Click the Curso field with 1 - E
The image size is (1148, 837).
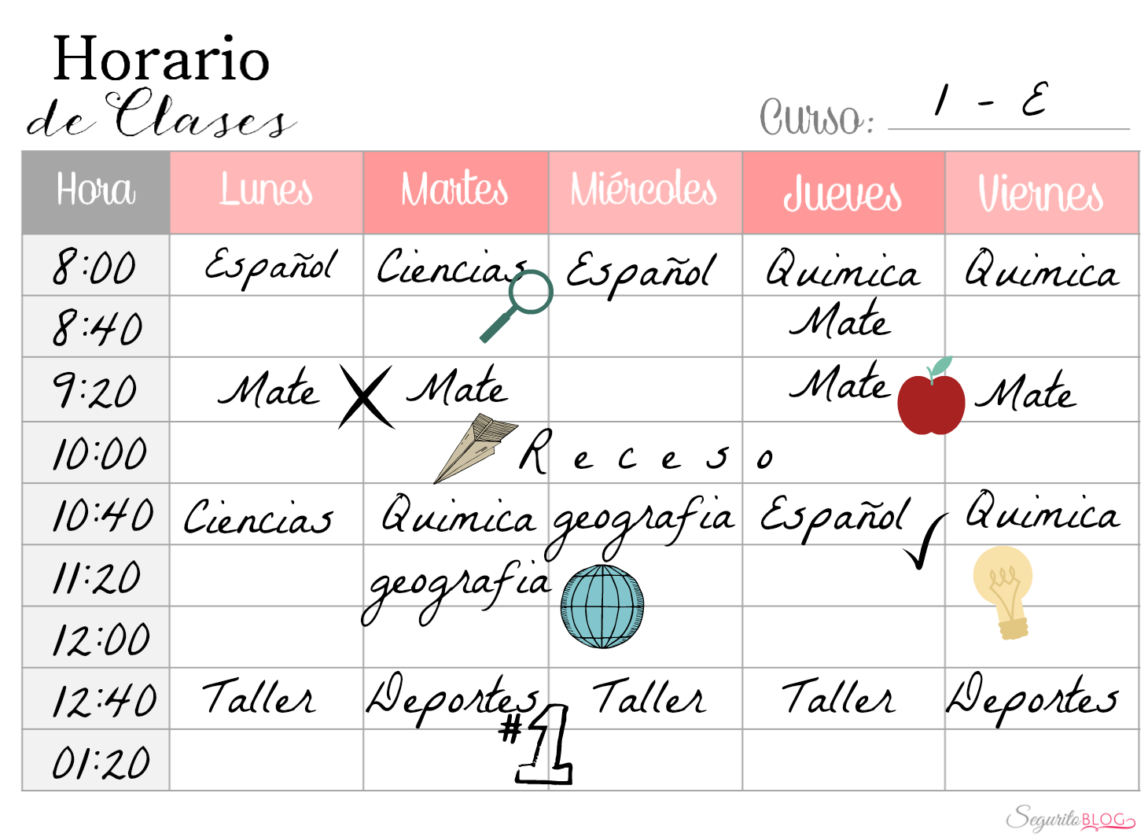[x=1009, y=106]
